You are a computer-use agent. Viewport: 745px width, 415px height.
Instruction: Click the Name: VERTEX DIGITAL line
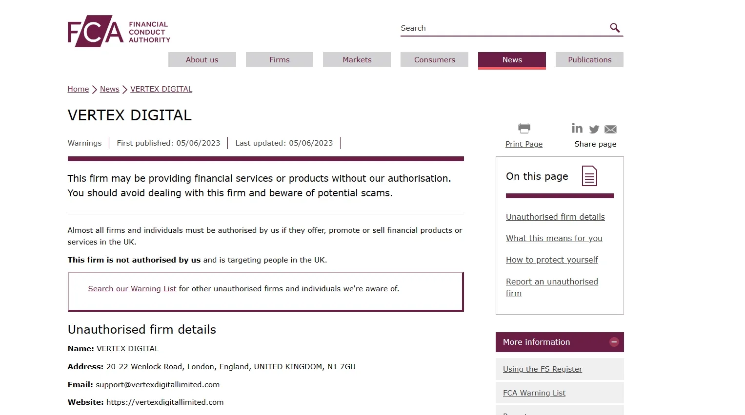(113, 349)
